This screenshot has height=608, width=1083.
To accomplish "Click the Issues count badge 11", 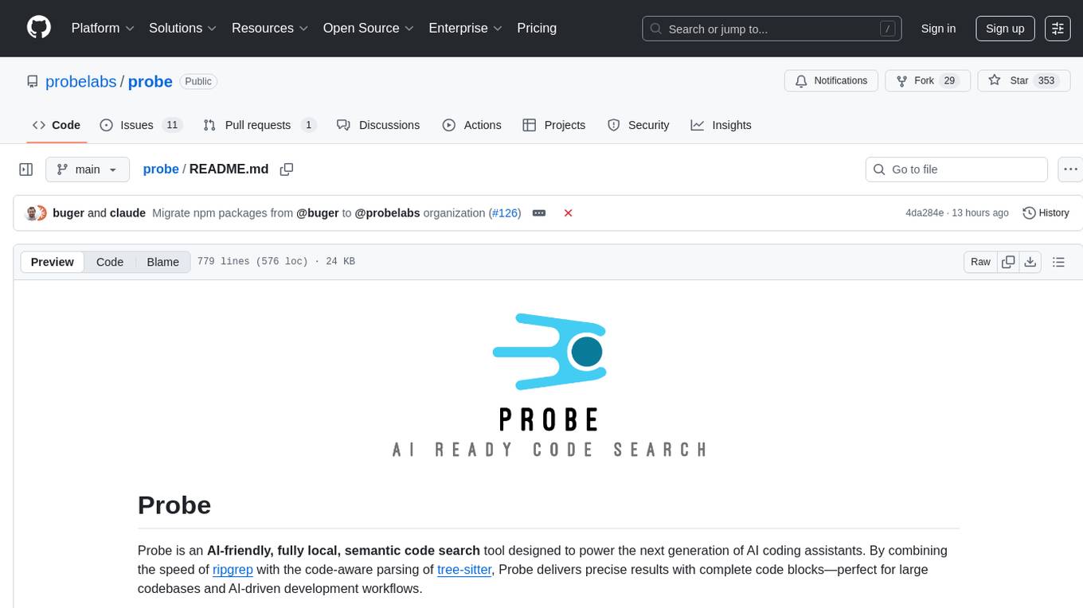I will (x=171, y=125).
